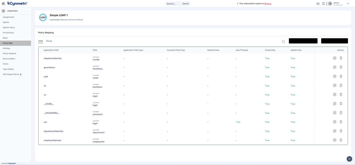Select Policy Map in sidebar
The height and width of the screenshot is (165, 355).
(15, 43)
